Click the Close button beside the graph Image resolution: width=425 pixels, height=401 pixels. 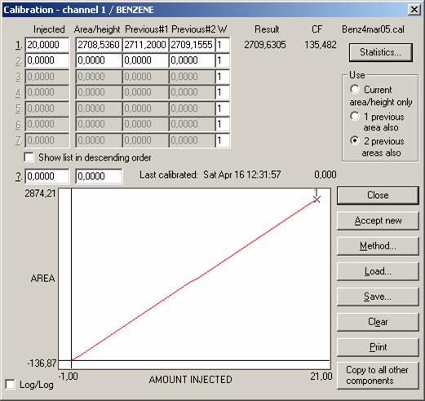coord(378,195)
